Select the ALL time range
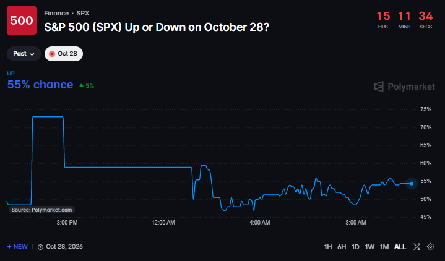445x261 pixels. pos(400,247)
